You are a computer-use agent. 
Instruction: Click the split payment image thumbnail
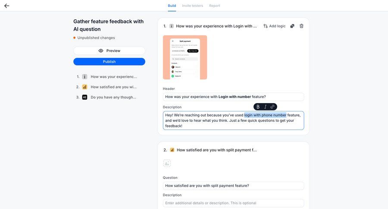[x=185, y=57]
